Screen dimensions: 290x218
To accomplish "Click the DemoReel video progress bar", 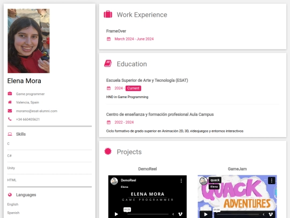I will 148,214.
